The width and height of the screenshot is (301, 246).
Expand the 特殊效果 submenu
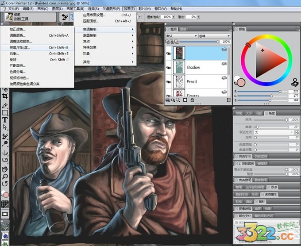(105, 48)
